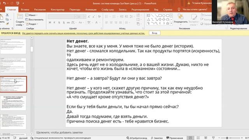Viewport: 249px width, 140px height.
Task: Undo the last action
Action: click(5, 3)
